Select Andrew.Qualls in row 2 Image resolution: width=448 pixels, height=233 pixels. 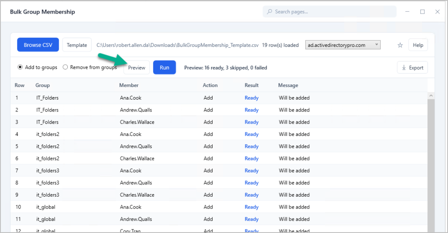pos(136,110)
